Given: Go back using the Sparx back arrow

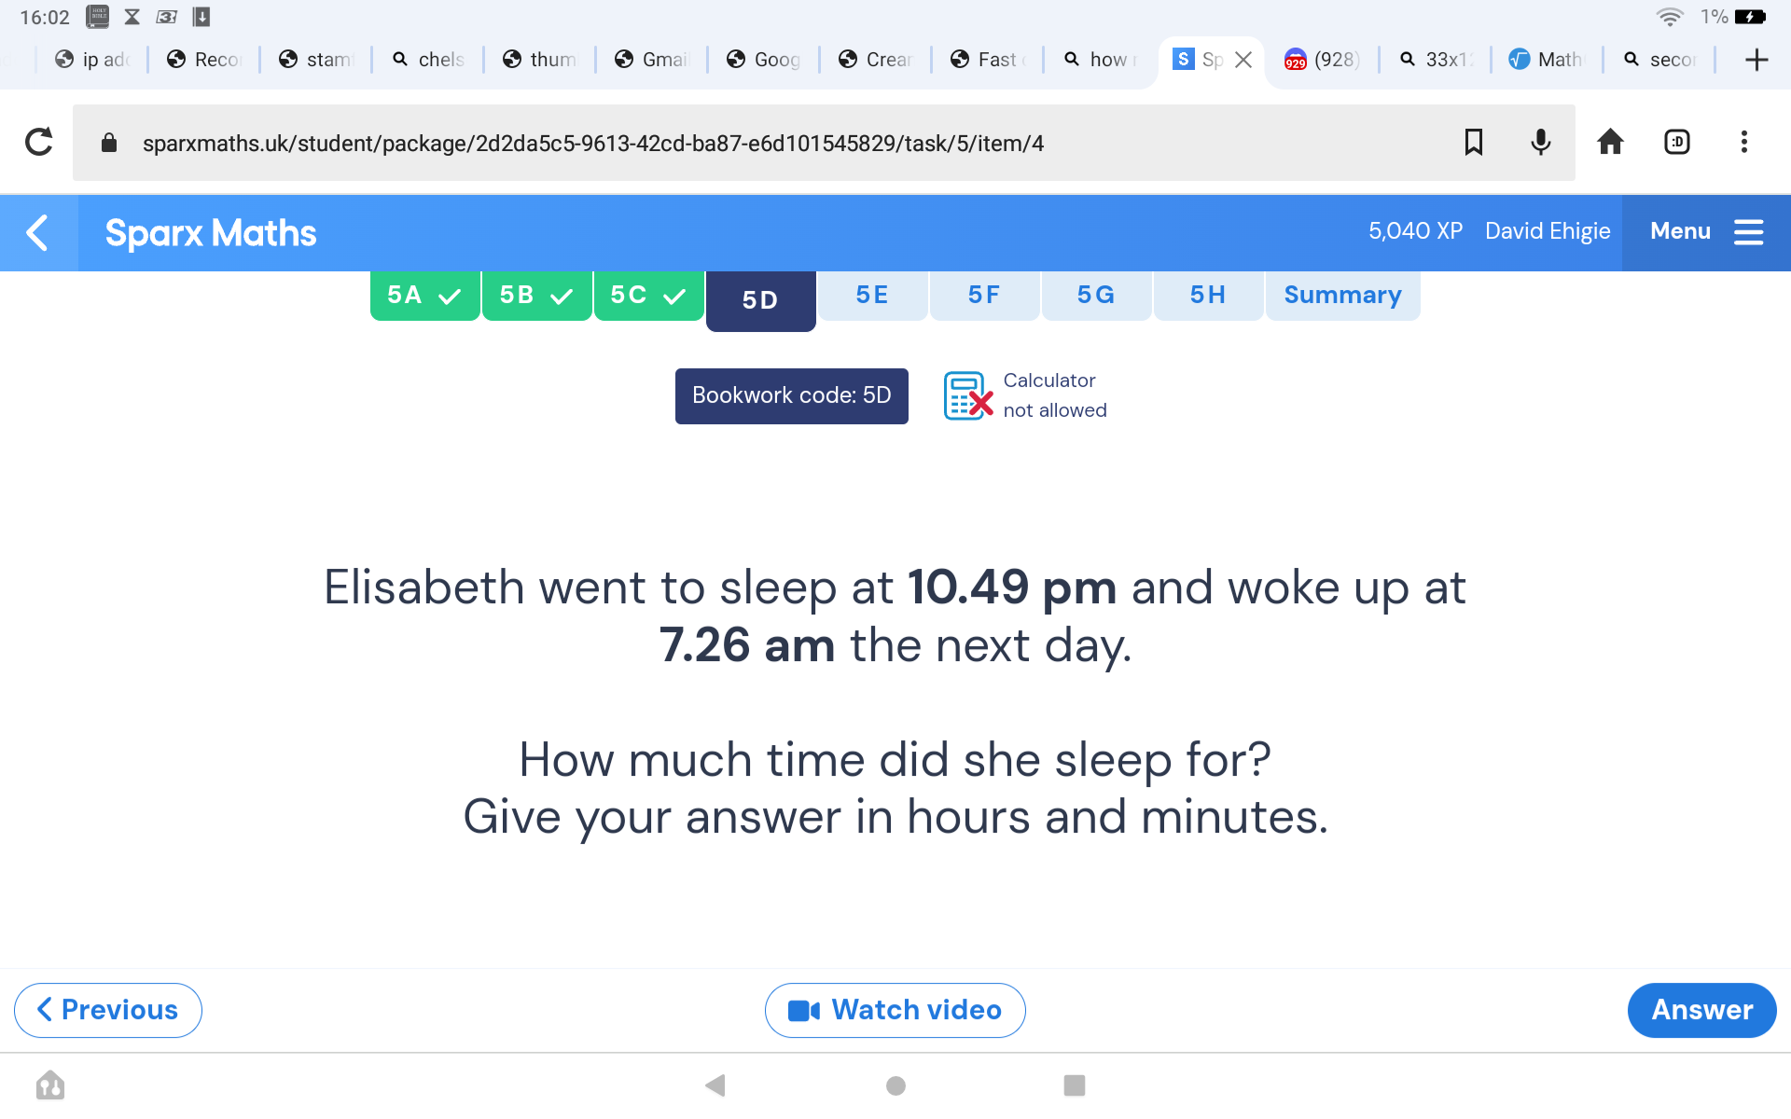Looking at the screenshot, I should click(x=38, y=233).
